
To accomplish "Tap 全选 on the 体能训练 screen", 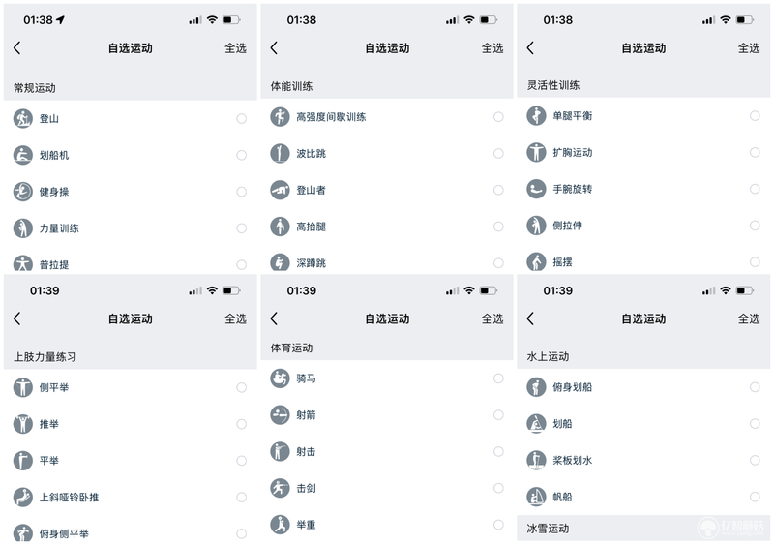I will pyautogui.click(x=492, y=48).
